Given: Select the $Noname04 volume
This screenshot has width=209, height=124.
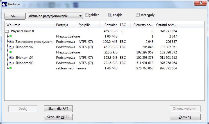Looking at the screenshot, I should tap(24, 58).
